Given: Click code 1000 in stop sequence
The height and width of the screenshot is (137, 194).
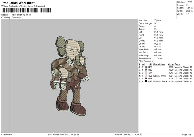Looking at the screenshot, I should 171,82.
